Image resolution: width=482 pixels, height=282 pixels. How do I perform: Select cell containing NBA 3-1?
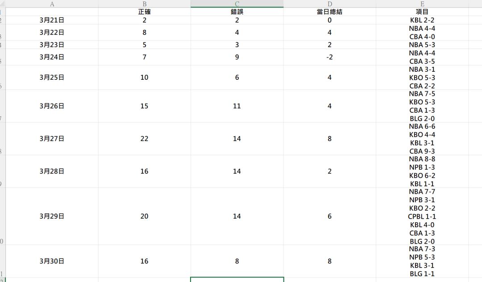[422, 78]
